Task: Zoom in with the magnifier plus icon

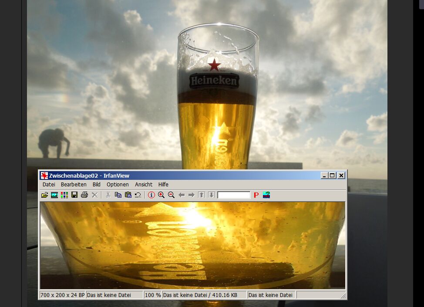Action: [161, 195]
